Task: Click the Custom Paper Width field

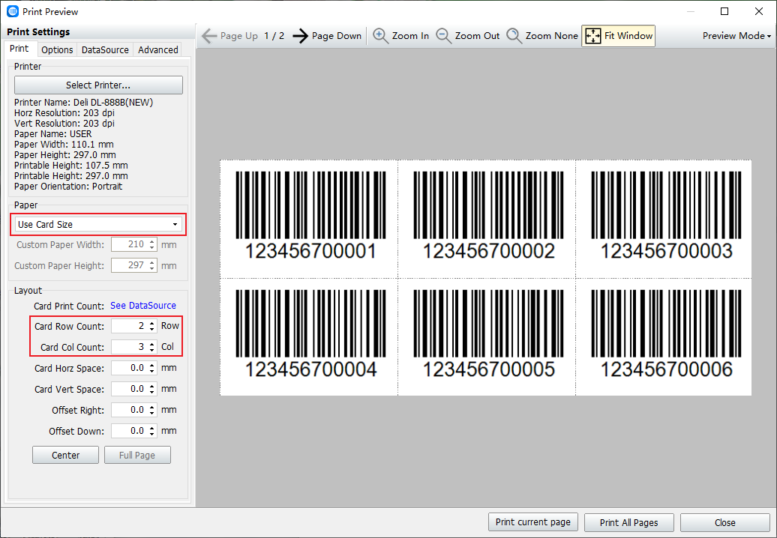Action: click(x=133, y=244)
